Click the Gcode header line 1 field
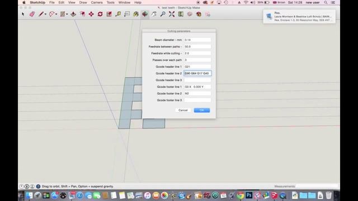This screenshot has width=358, height=201. point(197,67)
